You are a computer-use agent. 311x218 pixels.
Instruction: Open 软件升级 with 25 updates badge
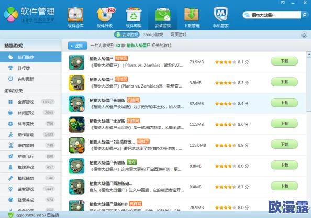click(x=105, y=17)
